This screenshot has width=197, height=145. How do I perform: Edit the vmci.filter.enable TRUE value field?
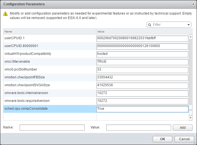pyautogui.click(x=142, y=62)
